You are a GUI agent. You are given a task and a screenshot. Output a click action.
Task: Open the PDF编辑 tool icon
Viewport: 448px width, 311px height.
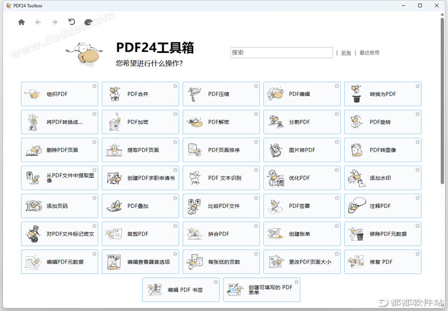tap(275, 93)
